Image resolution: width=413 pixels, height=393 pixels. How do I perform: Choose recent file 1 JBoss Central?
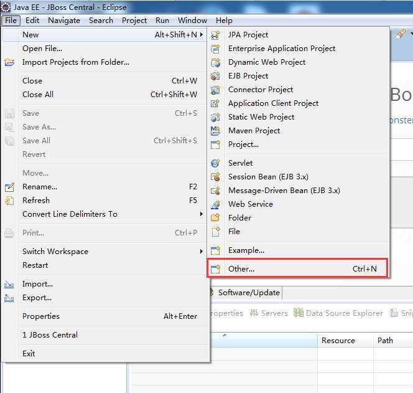tap(104, 335)
